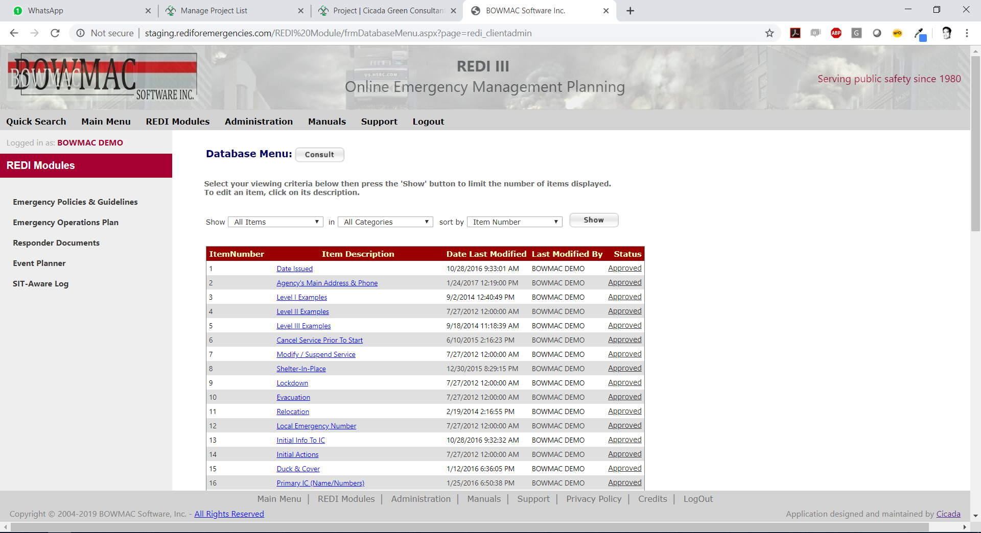Bookmark this page with the star icon
Viewport: 981px width, 533px height.
pos(769,33)
